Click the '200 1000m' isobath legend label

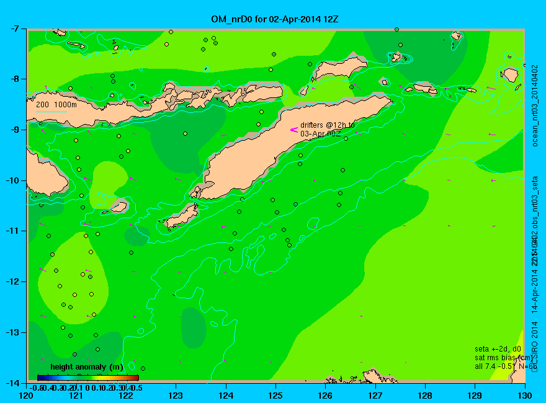point(56,104)
